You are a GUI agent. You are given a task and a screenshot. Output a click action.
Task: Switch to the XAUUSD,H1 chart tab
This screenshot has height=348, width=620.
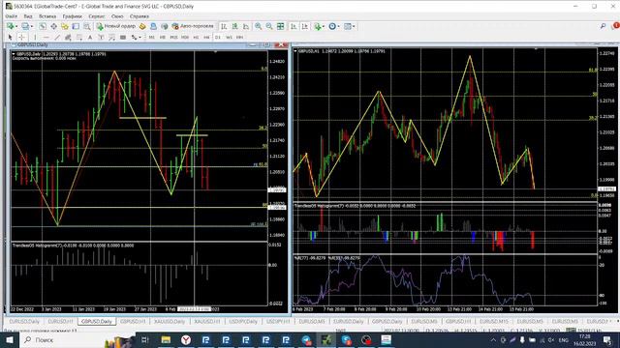[x=207, y=322]
